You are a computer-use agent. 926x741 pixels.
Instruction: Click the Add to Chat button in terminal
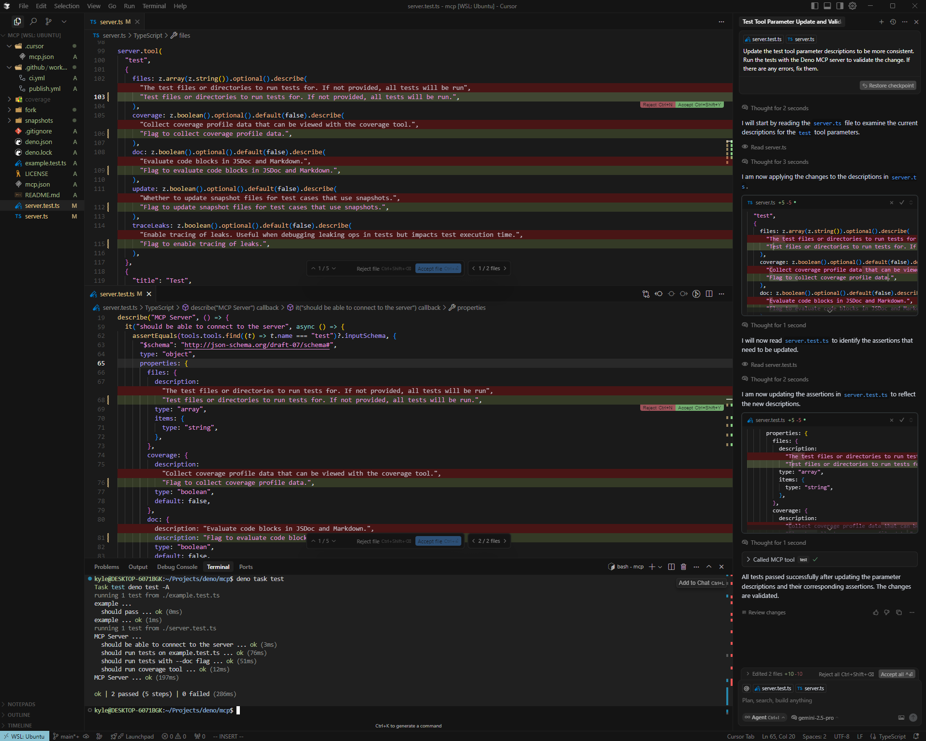tap(701, 582)
